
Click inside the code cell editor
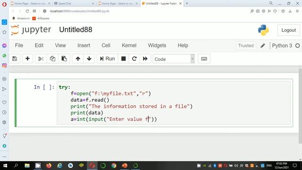click(x=173, y=103)
